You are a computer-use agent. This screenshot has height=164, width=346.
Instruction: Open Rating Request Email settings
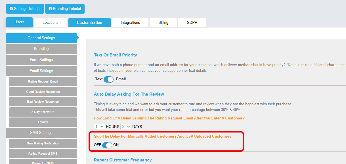43,82
